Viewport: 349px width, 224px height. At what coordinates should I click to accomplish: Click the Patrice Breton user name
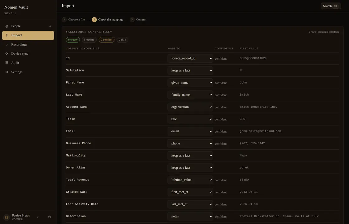pyautogui.click(x=21, y=215)
